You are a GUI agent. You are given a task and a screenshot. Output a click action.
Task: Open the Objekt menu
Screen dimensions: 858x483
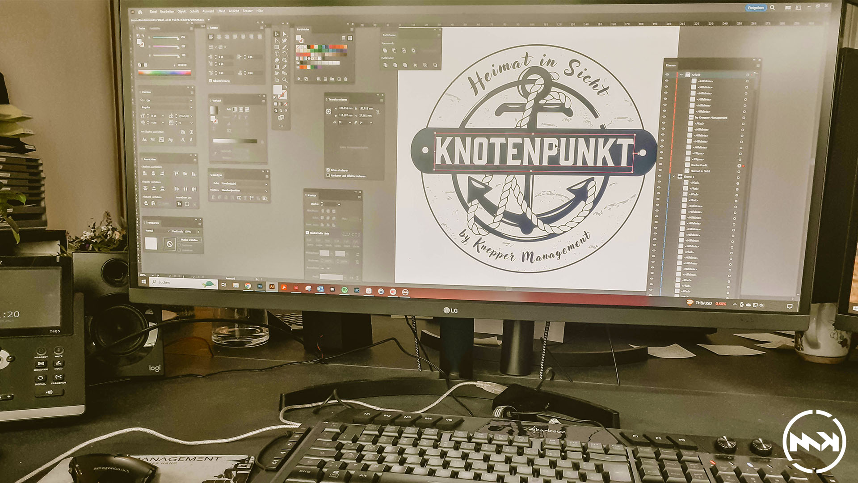point(182,11)
